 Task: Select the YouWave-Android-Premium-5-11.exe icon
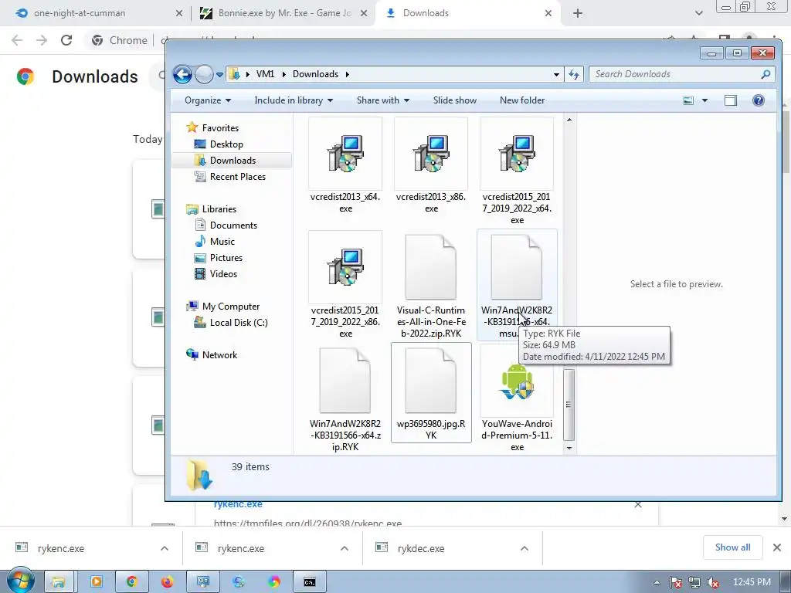[x=517, y=381]
